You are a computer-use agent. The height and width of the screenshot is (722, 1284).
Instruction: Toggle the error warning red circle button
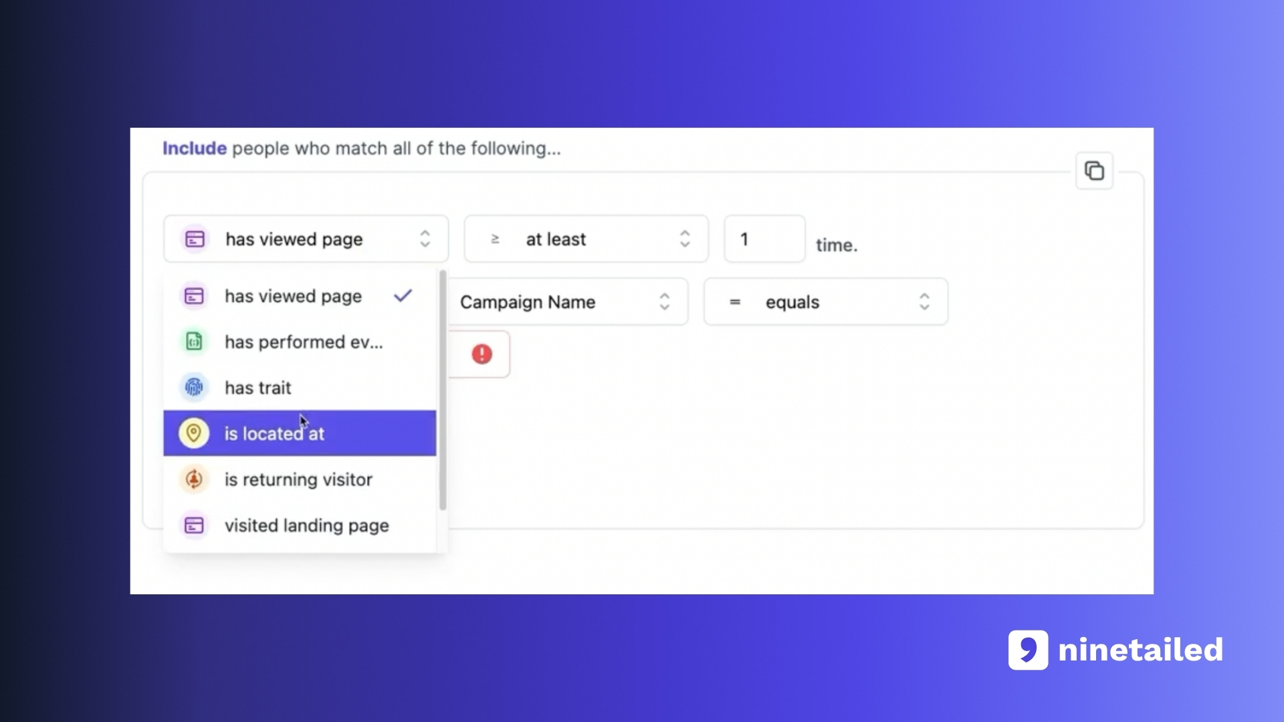[x=481, y=354]
